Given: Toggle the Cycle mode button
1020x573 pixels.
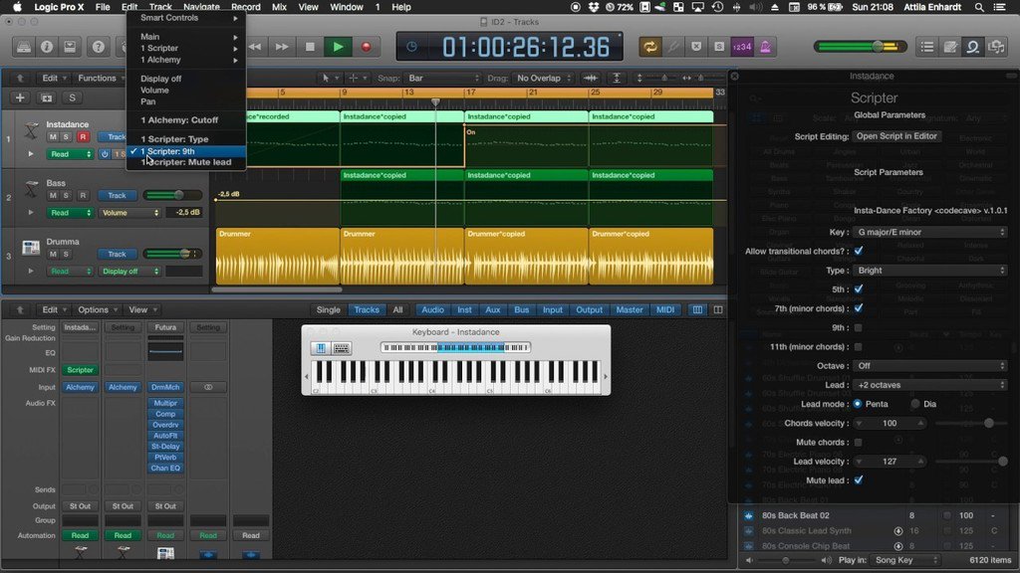Looking at the screenshot, I should click(649, 47).
